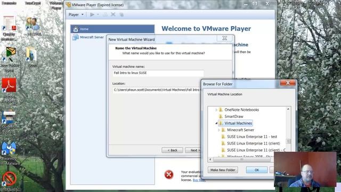
Task: Click the vertical scrollbar thumb in folder tree
Action: pos(288,141)
